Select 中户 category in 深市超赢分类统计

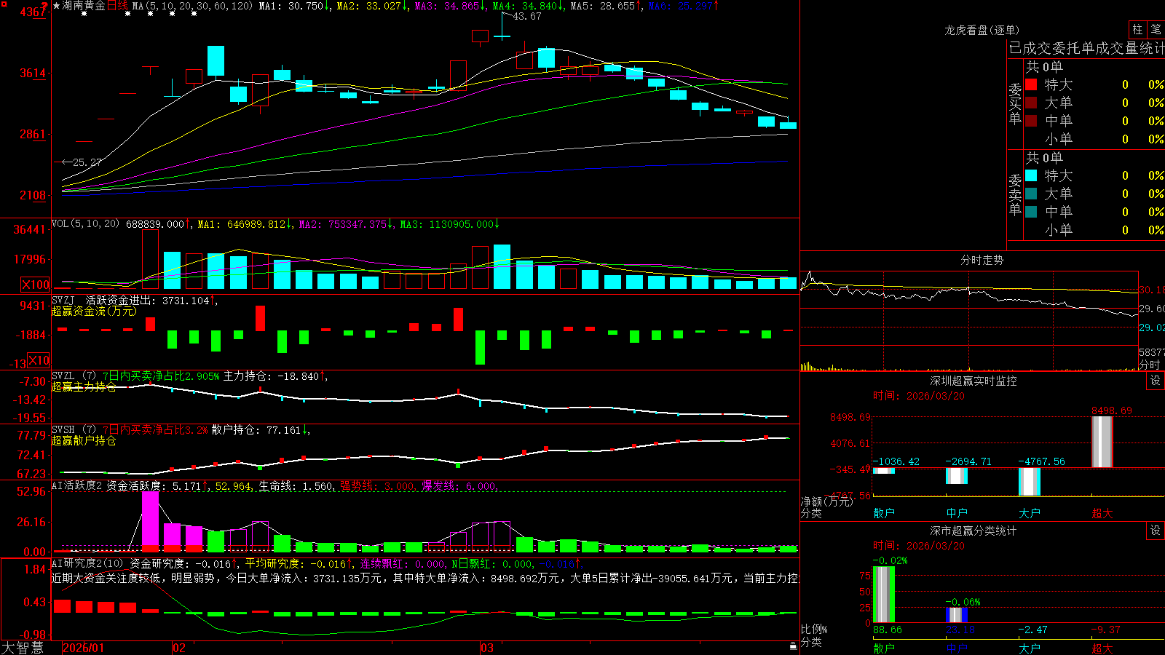[x=957, y=648]
